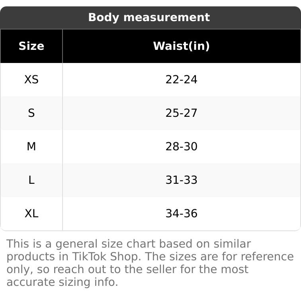Click the 34-36 waist value
The image size is (301, 295).
pyautogui.click(x=181, y=214)
